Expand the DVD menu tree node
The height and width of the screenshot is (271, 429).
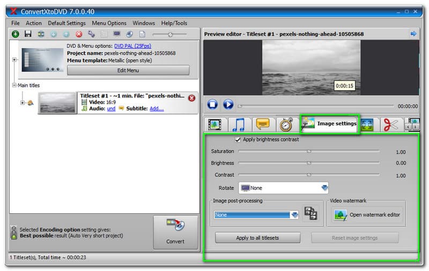pyautogui.click(x=14, y=60)
